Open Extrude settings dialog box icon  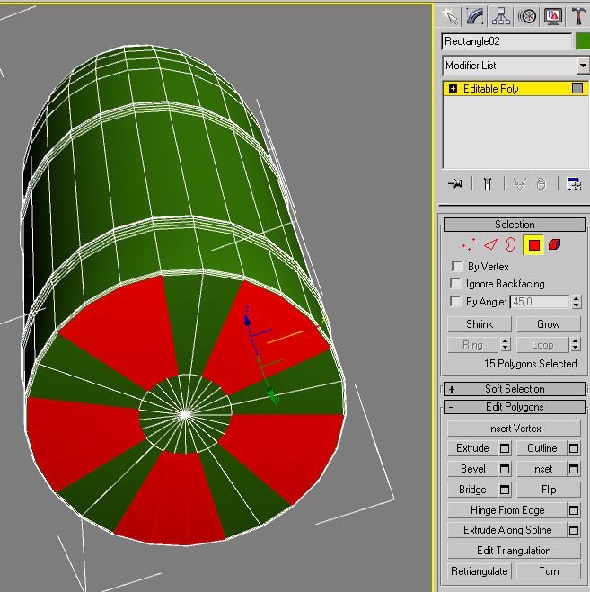coord(505,448)
